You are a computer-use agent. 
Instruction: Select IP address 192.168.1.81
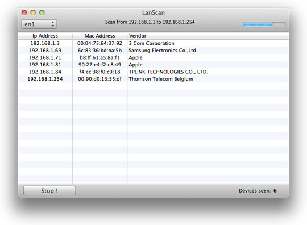[45, 65]
